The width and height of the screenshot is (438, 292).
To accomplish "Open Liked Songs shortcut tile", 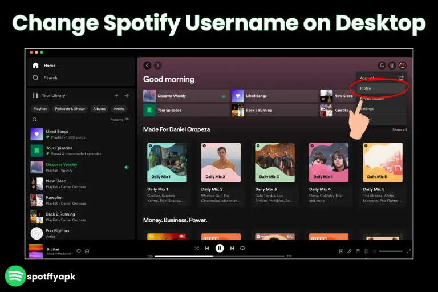I will [274, 96].
